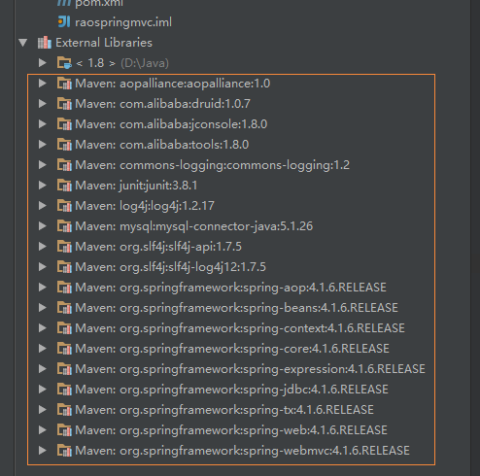The height and width of the screenshot is (476, 480).
Task: Select 'Maven: org.slf4j:slf4j-api:1.7.5' text
Action: pyautogui.click(x=158, y=247)
